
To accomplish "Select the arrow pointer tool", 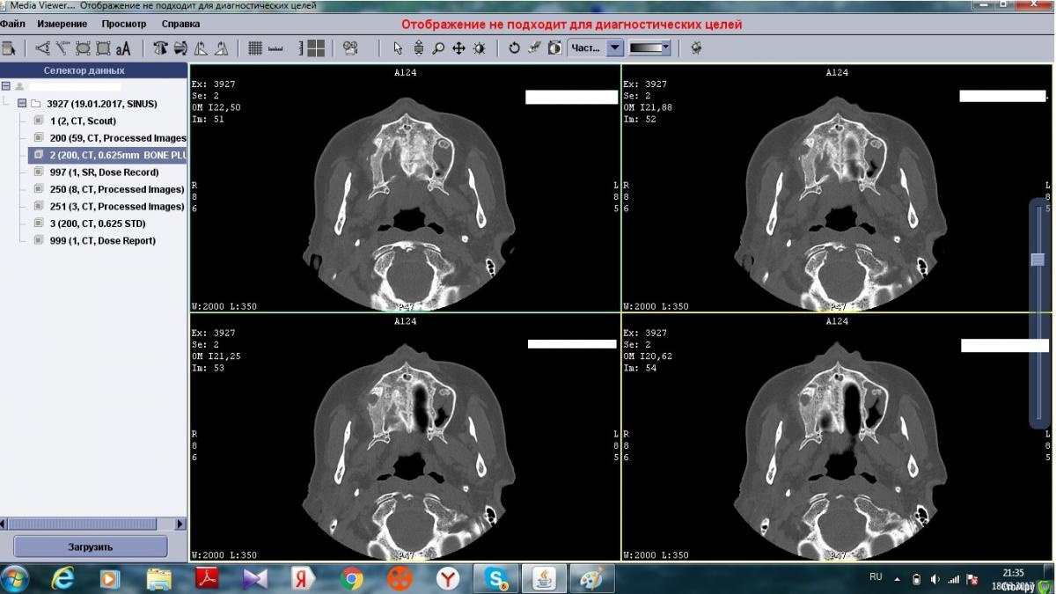I will [x=398, y=48].
